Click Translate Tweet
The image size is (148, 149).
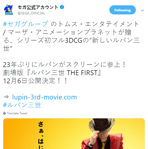(17, 113)
